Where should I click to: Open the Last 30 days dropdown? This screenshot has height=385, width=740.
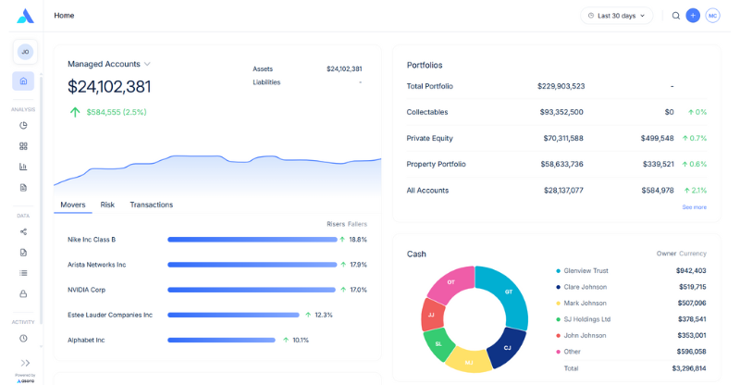(616, 16)
